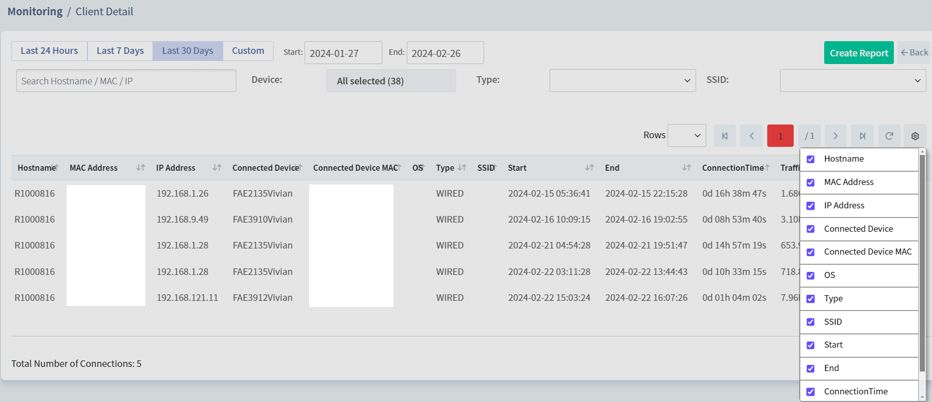Jump to last page icon
932x402 pixels.
point(862,136)
